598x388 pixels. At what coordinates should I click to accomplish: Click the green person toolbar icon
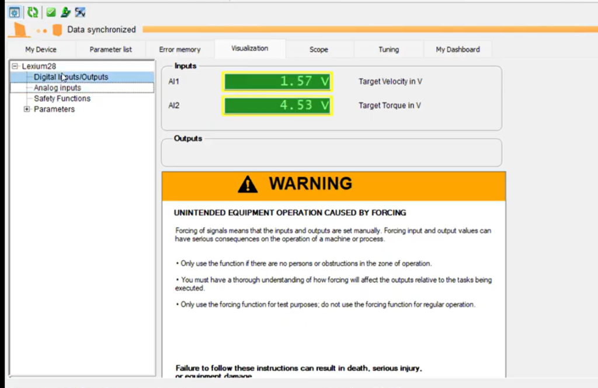[65, 12]
